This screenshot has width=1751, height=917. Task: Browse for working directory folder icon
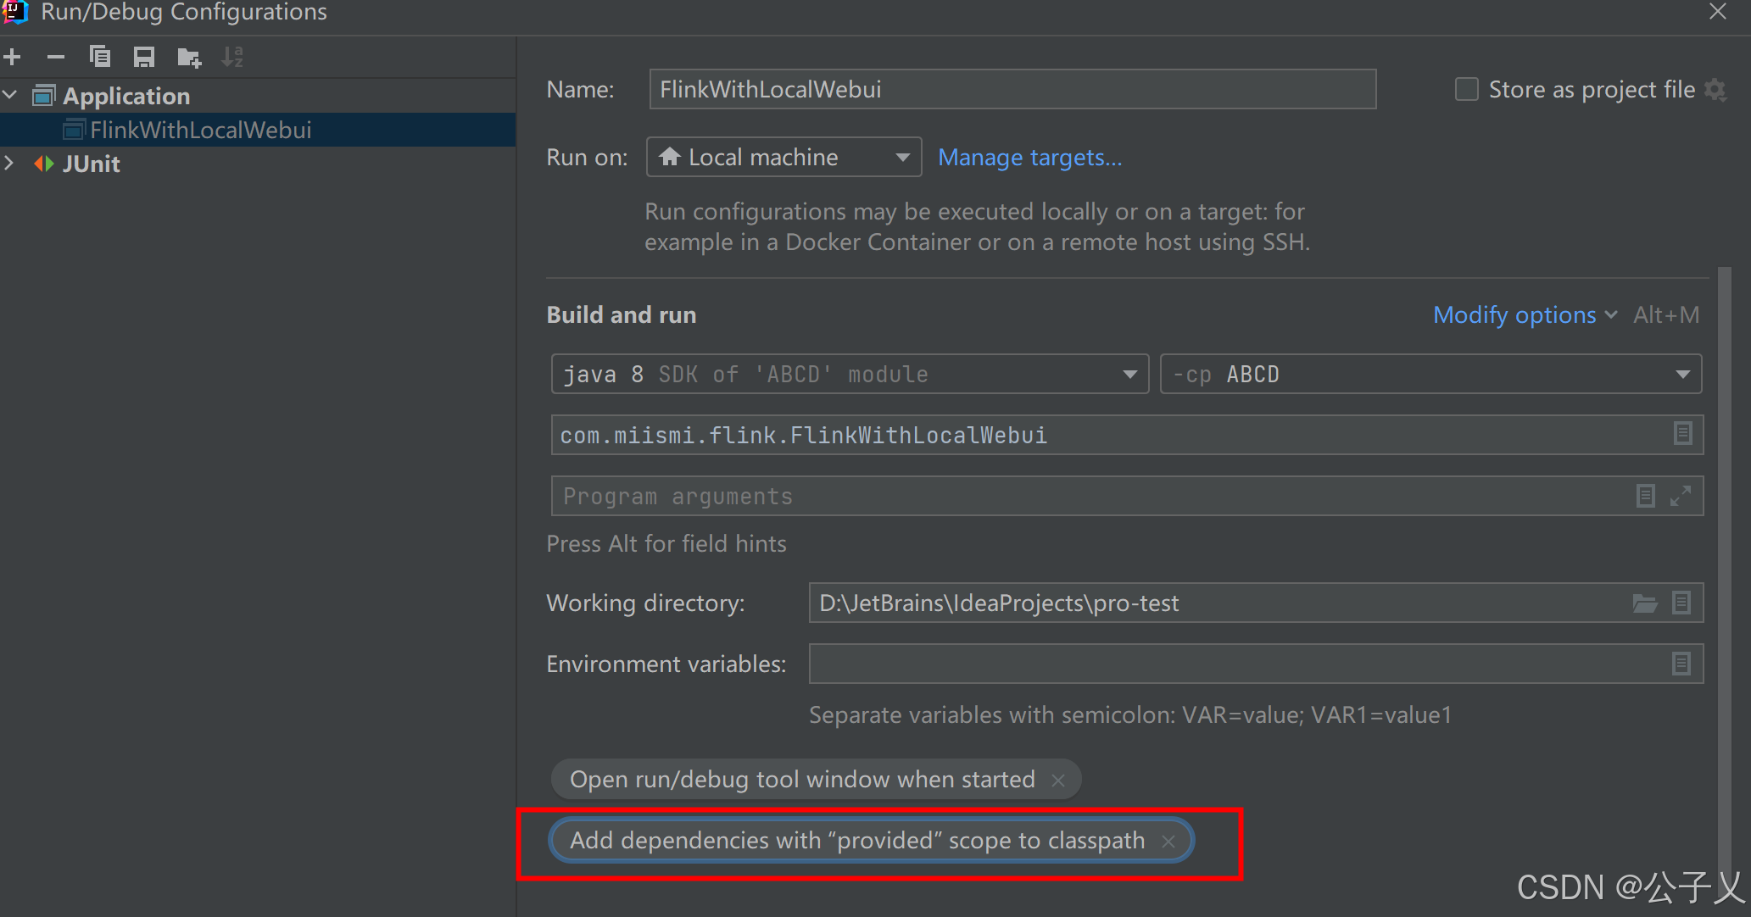[1644, 603]
